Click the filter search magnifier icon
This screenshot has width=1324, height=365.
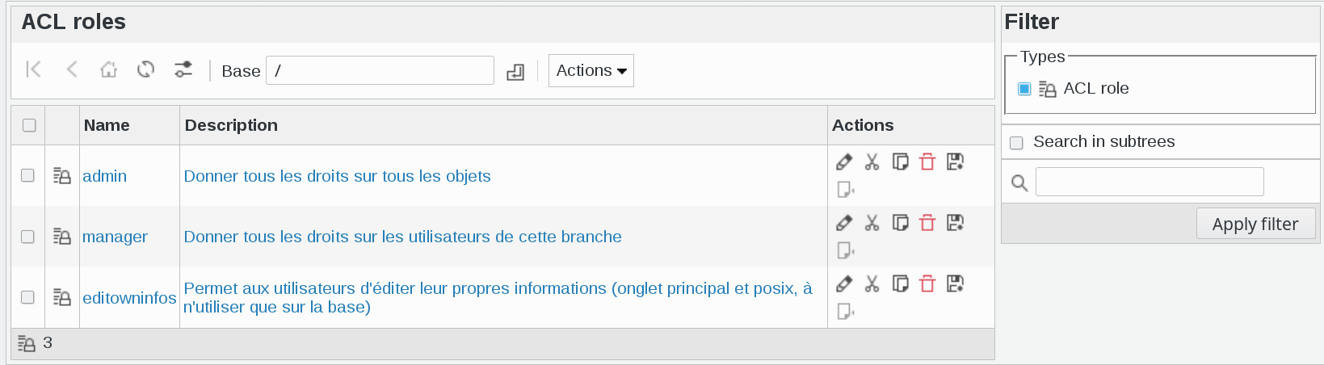pos(1019,183)
